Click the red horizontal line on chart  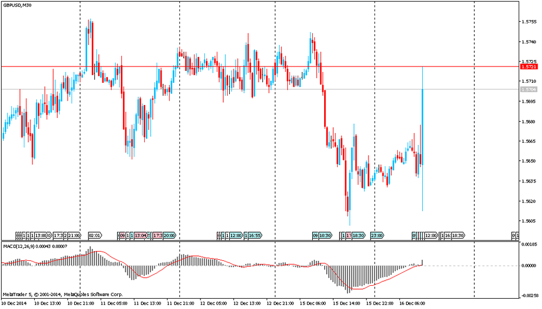click(217, 67)
